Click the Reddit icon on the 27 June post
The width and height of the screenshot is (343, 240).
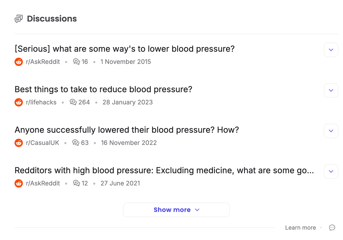tap(18, 183)
